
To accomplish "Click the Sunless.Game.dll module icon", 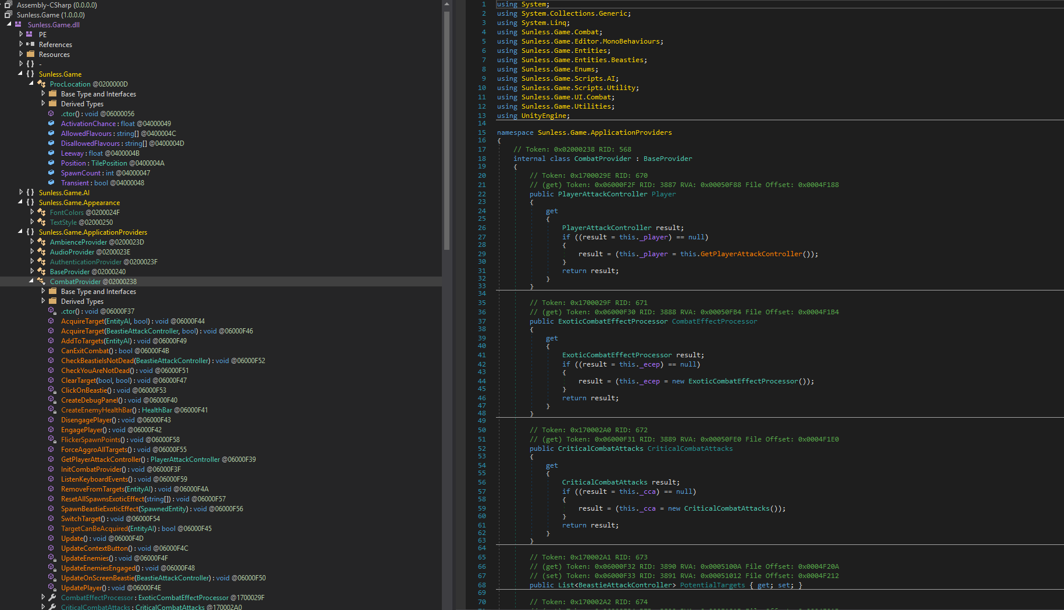I will [x=19, y=24].
